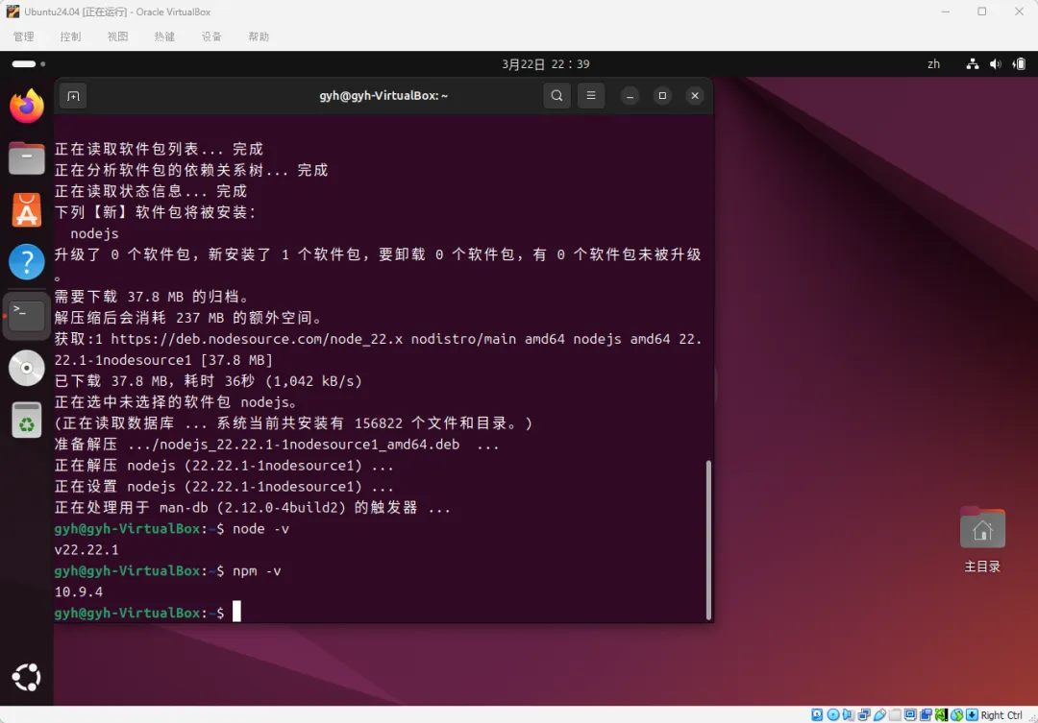Click the 'npm -v' command text
This screenshot has height=723, width=1038.
click(257, 571)
